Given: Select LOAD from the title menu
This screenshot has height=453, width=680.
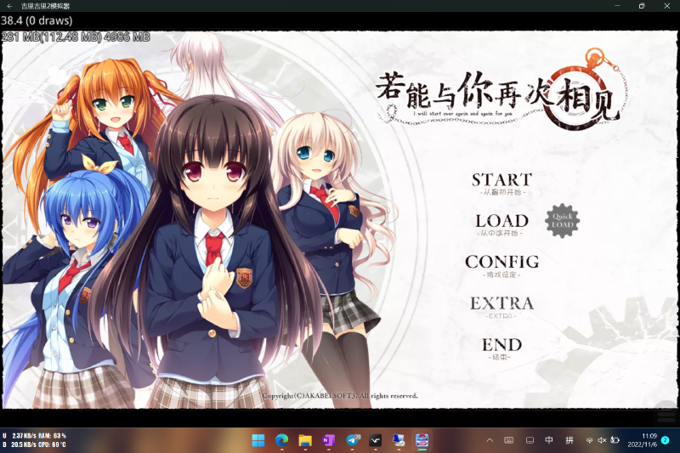Looking at the screenshot, I should (x=501, y=221).
